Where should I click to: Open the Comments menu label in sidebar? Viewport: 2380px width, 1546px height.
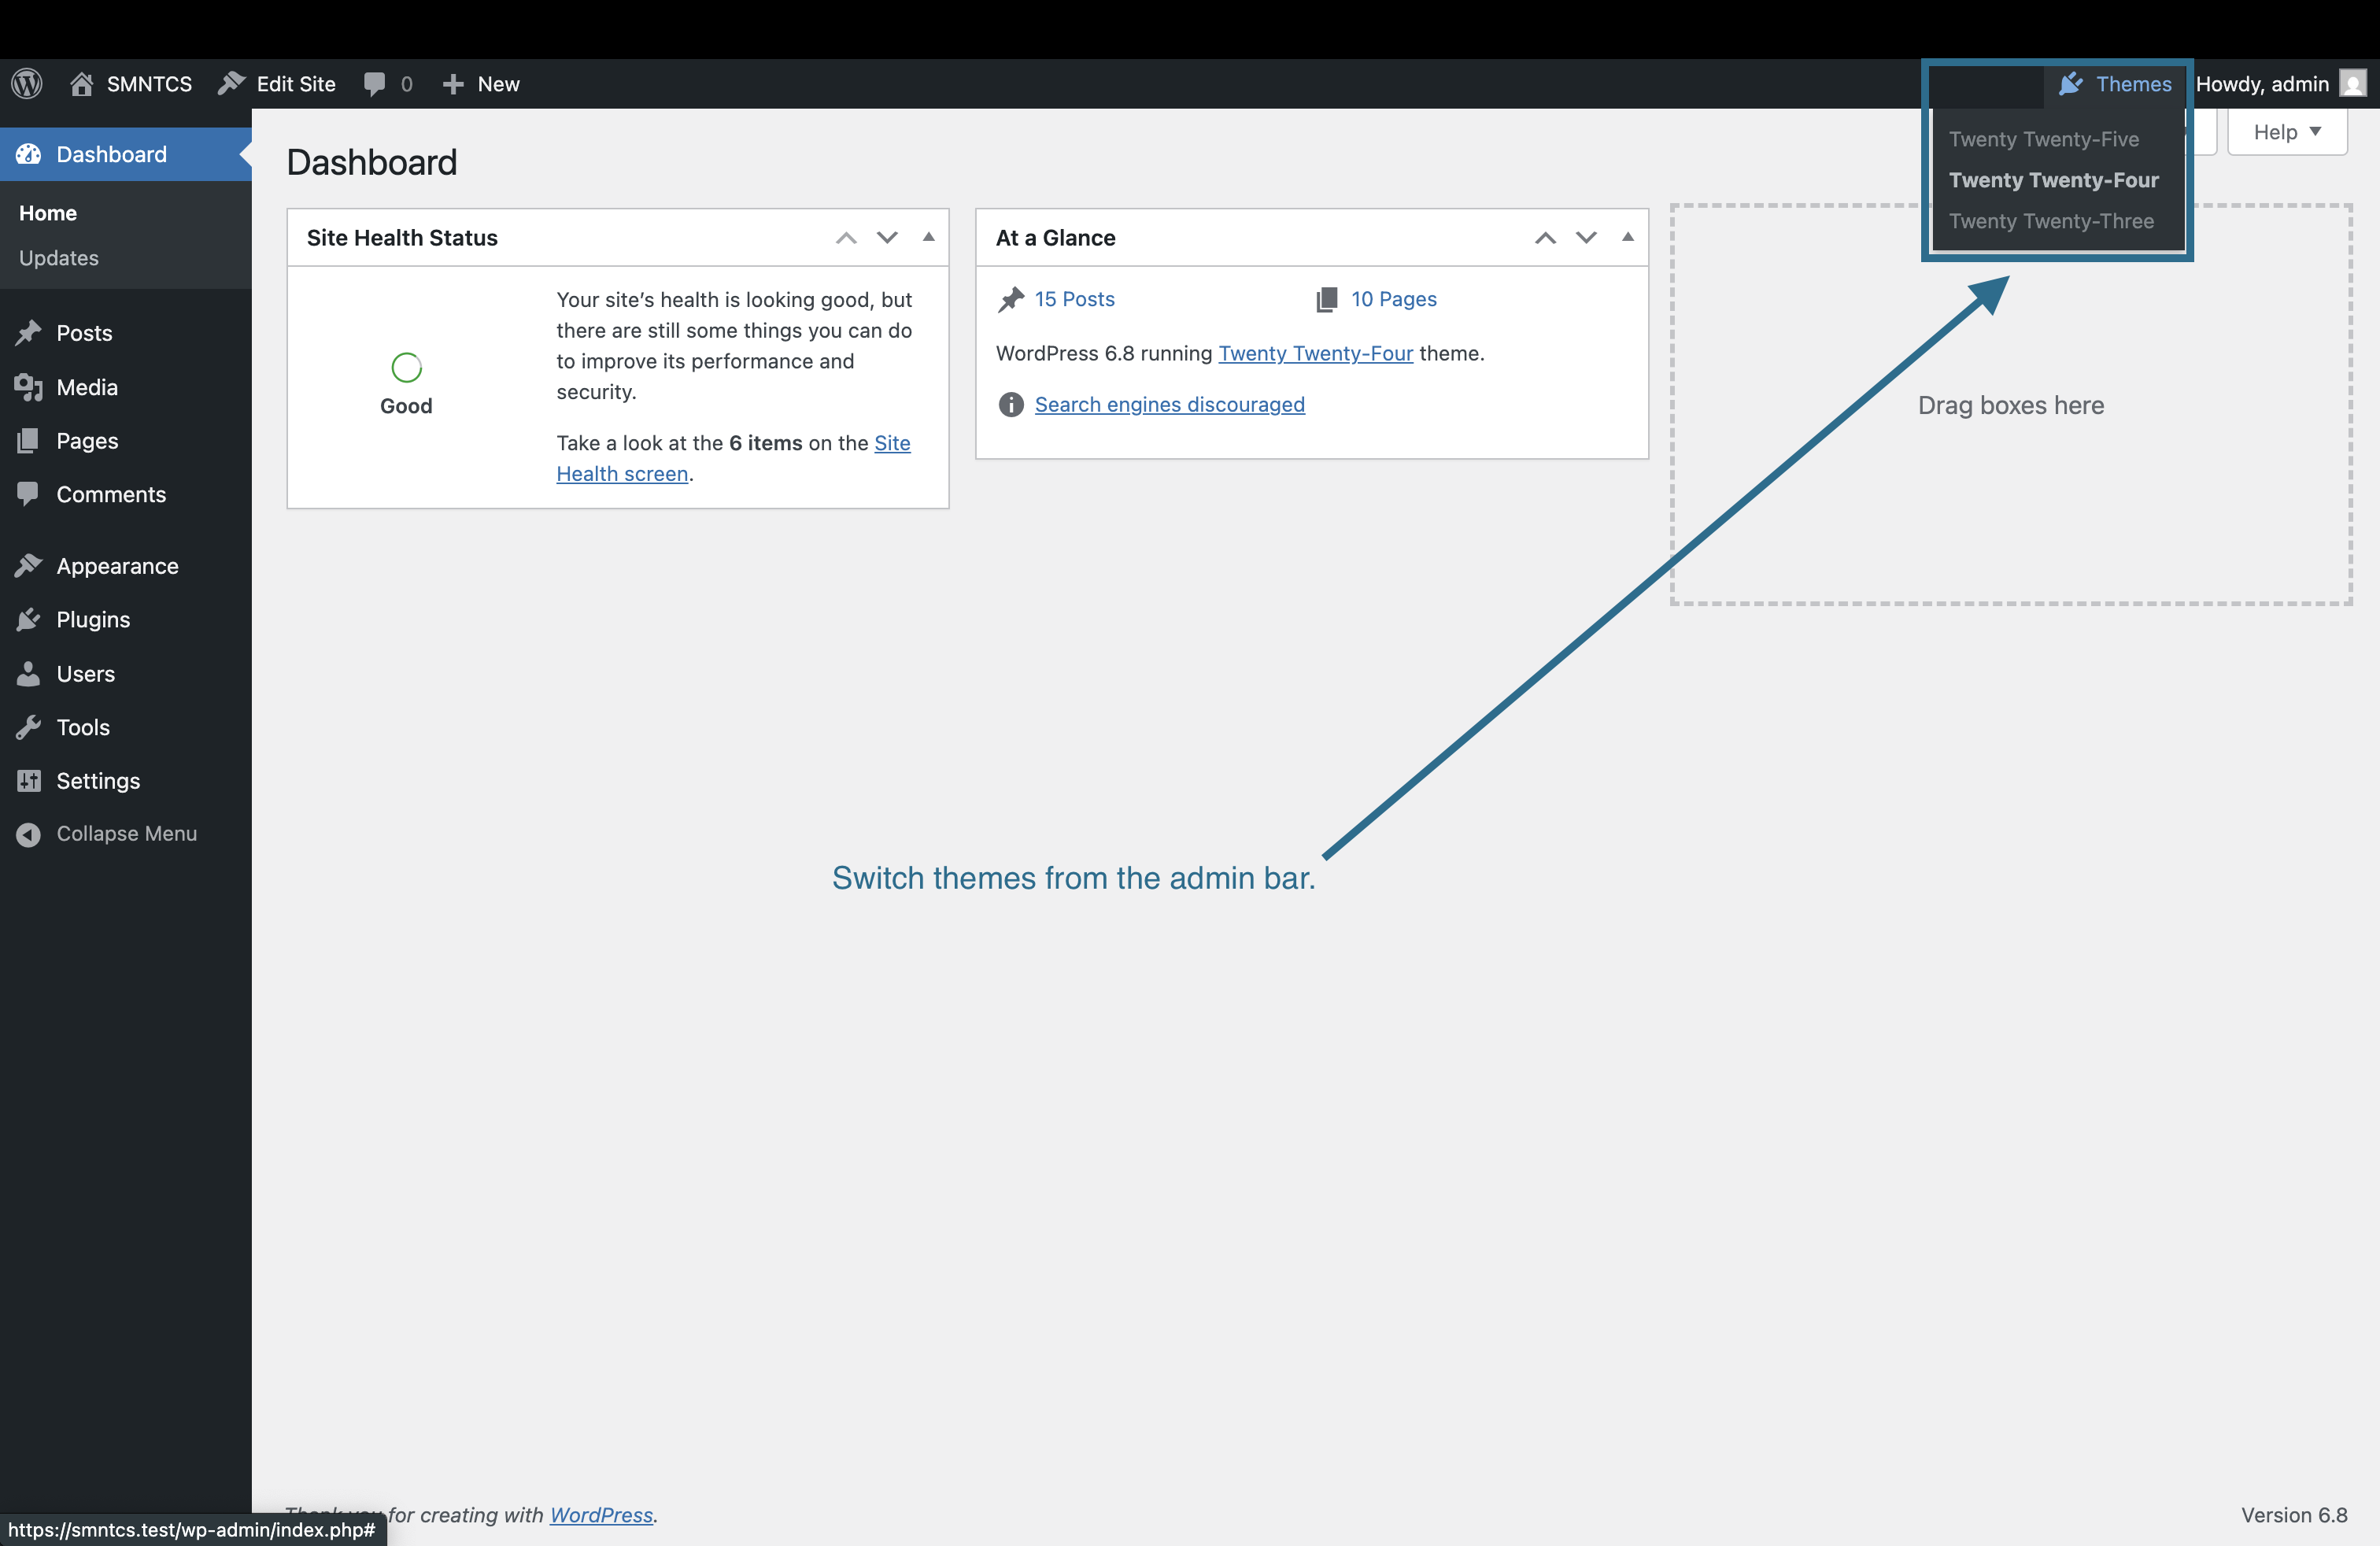(111, 494)
